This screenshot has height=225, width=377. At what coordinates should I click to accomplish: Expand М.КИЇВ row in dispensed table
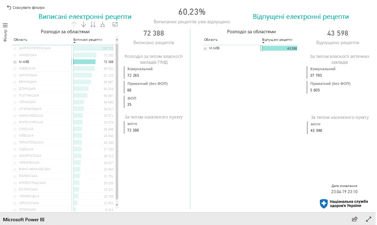[x=205, y=49]
